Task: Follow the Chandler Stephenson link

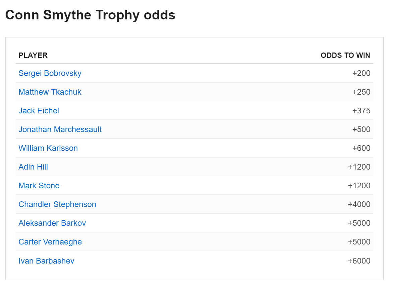Action: (x=57, y=204)
